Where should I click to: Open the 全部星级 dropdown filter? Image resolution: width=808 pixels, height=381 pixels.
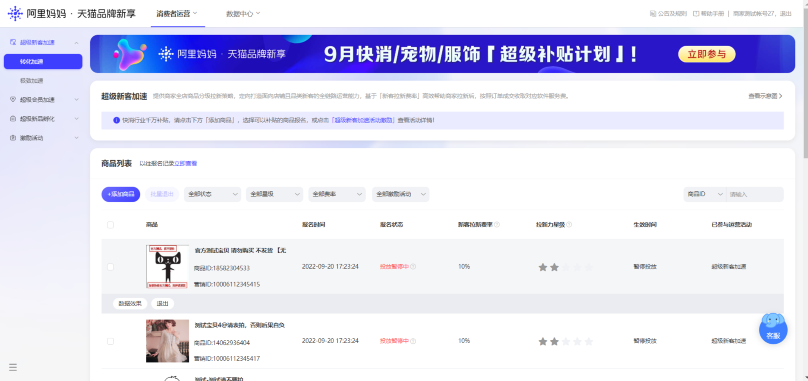pyautogui.click(x=274, y=194)
